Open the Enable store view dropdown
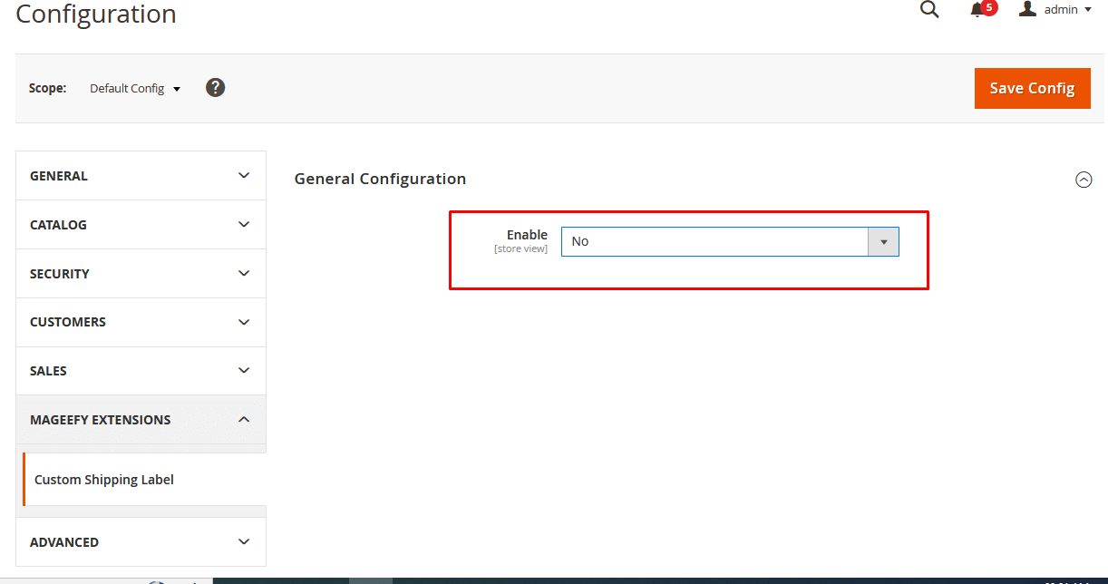1108x584 pixels. 883,241
